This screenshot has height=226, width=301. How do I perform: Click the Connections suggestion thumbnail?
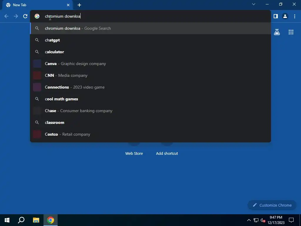pos(37,87)
